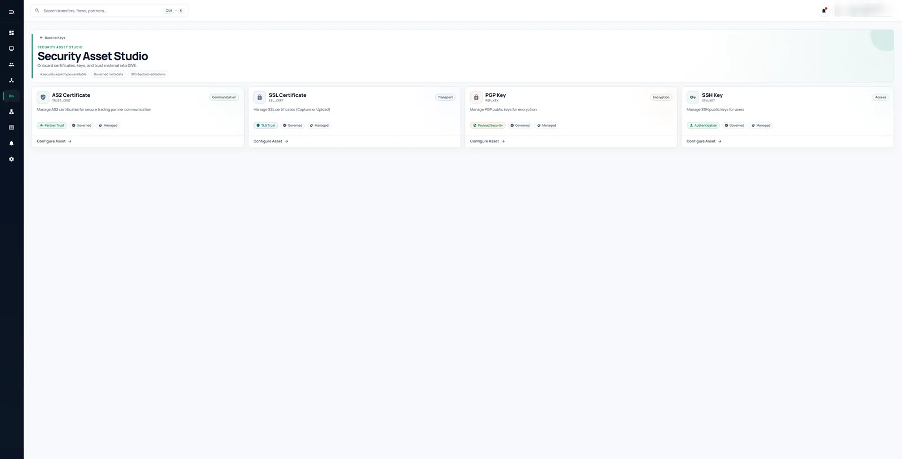Click the Partner Trust chip
Image resolution: width=902 pixels, height=459 pixels.
(x=52, y=126)
